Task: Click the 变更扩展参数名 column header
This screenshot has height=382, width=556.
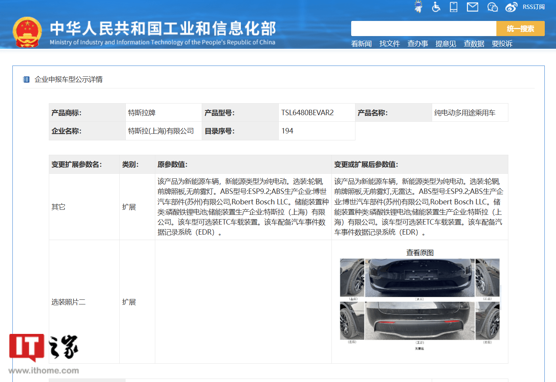Action: point(84,164)
